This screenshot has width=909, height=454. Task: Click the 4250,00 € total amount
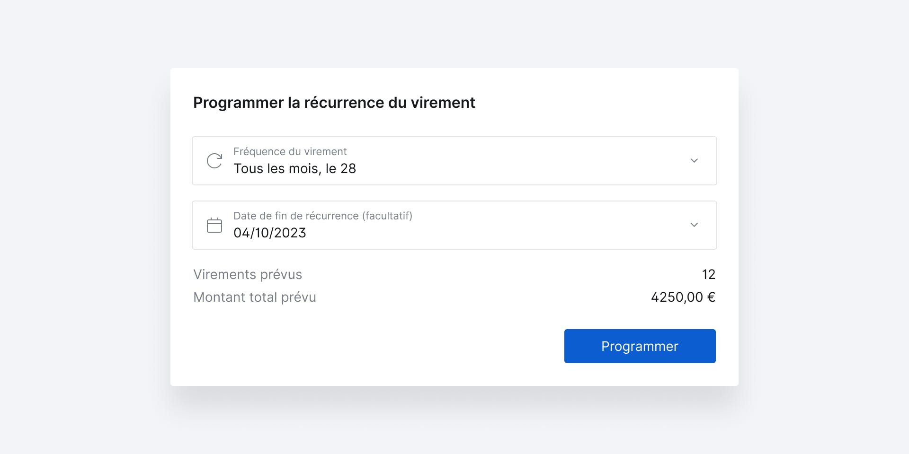(683, 297)
